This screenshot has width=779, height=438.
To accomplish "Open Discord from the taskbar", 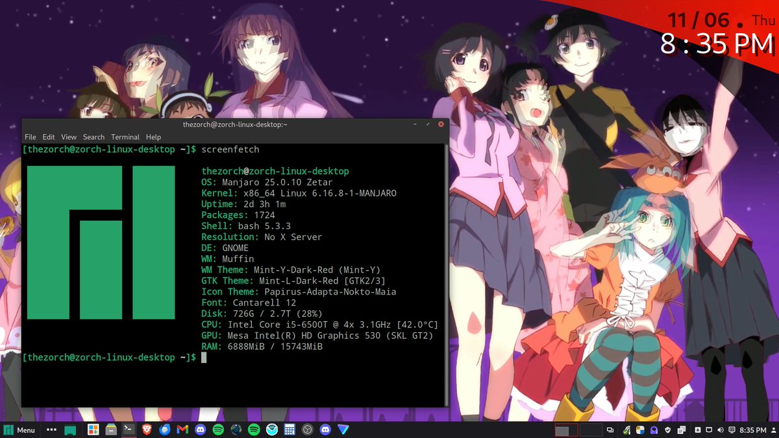I will click(201, 429).
